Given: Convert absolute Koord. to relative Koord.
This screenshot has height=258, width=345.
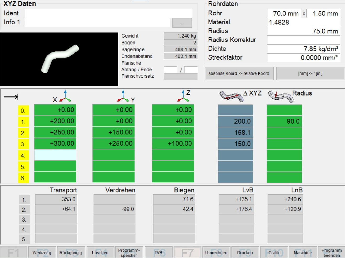Looking at the screenshot, I should click(x=239, y=74).
